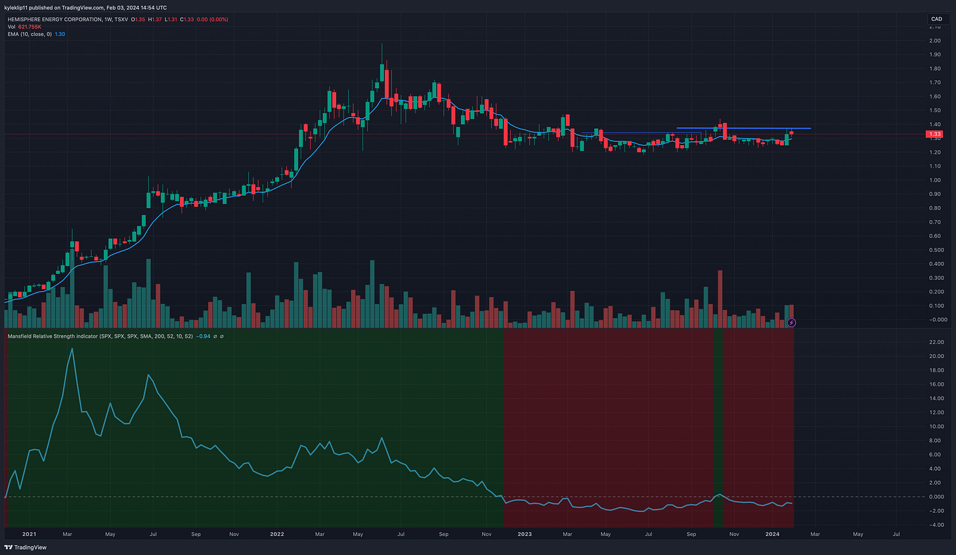Image resolution: width=956 pixels, height=555 pixels.
Task: Click the 0.00 (0.00%) change value
Action: [213, 20]
